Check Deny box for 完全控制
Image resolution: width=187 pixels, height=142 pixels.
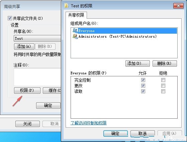point(163,80)
